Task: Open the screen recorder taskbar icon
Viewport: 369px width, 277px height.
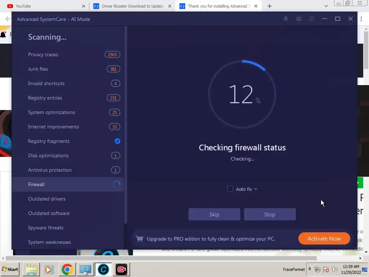Action: click(x=121, y=269)
